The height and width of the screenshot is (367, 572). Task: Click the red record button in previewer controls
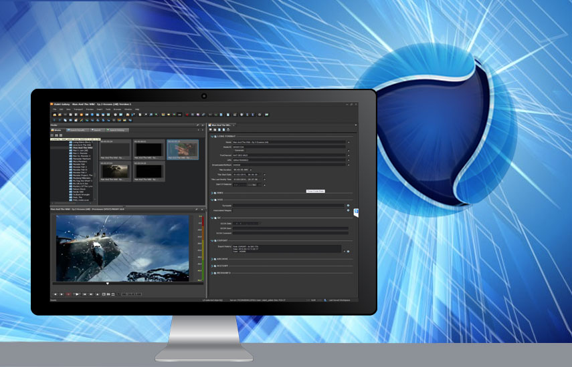pos(68,294)
